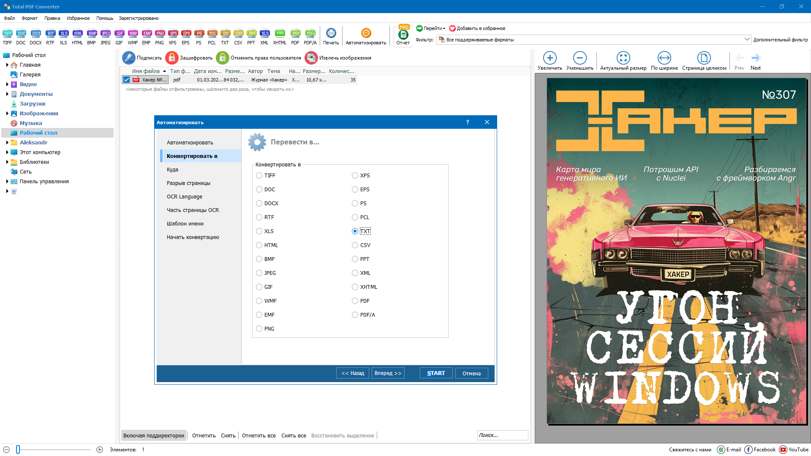Select the DOCX radio button
Screen dimensions: 811x456
(259, 204)
